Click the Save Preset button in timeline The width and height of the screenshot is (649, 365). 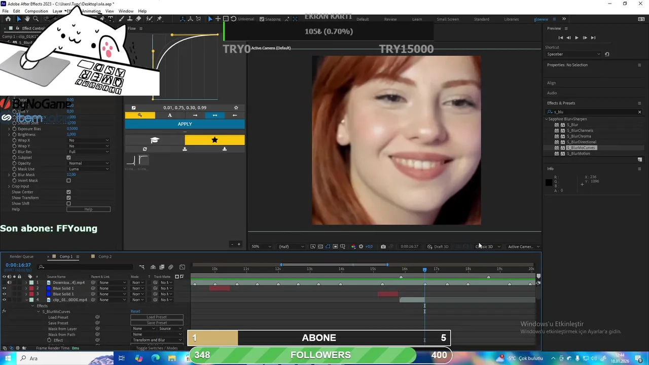[x=157, y=323]
